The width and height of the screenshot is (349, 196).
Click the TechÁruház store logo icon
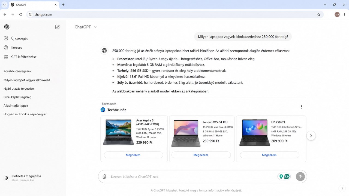click(103, 110)
